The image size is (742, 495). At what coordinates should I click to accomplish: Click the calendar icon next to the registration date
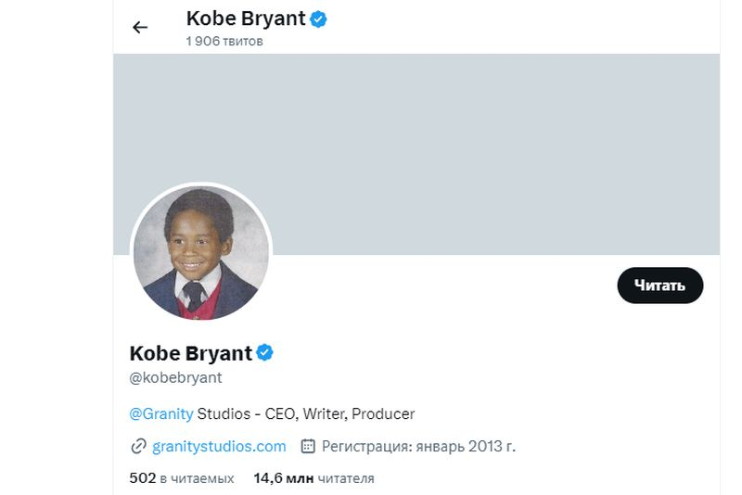click(x=309, y=447)
